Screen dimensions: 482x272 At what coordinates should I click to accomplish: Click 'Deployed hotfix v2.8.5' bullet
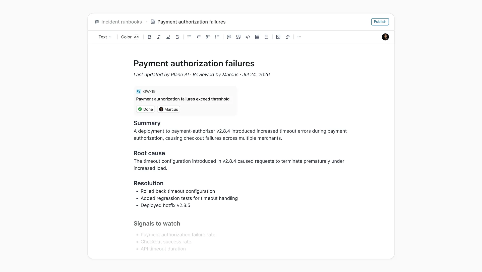pyautogui.click(x=165, y=205)
